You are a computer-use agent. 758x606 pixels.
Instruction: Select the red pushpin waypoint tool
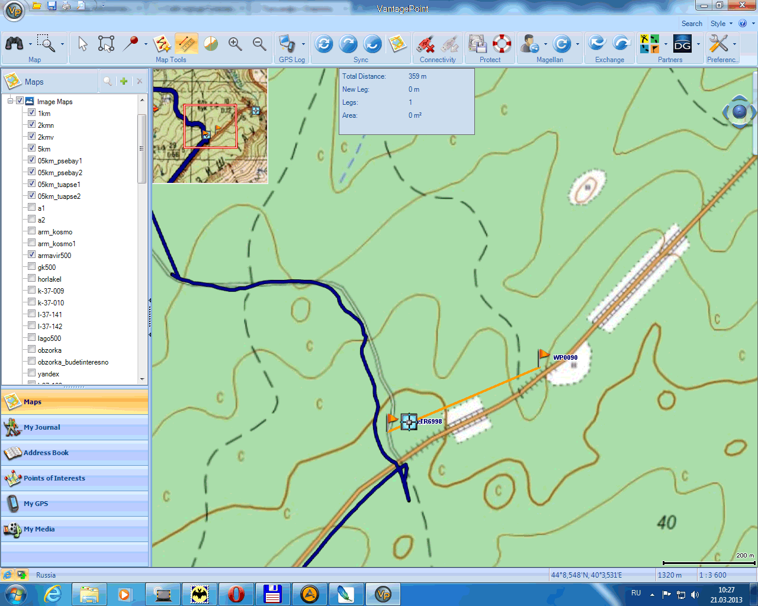click(x=130, y=43)
